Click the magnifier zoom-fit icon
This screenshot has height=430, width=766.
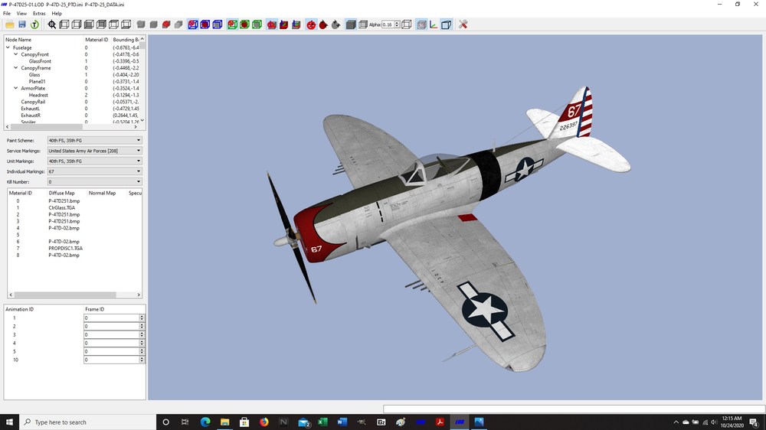[52, 24]
